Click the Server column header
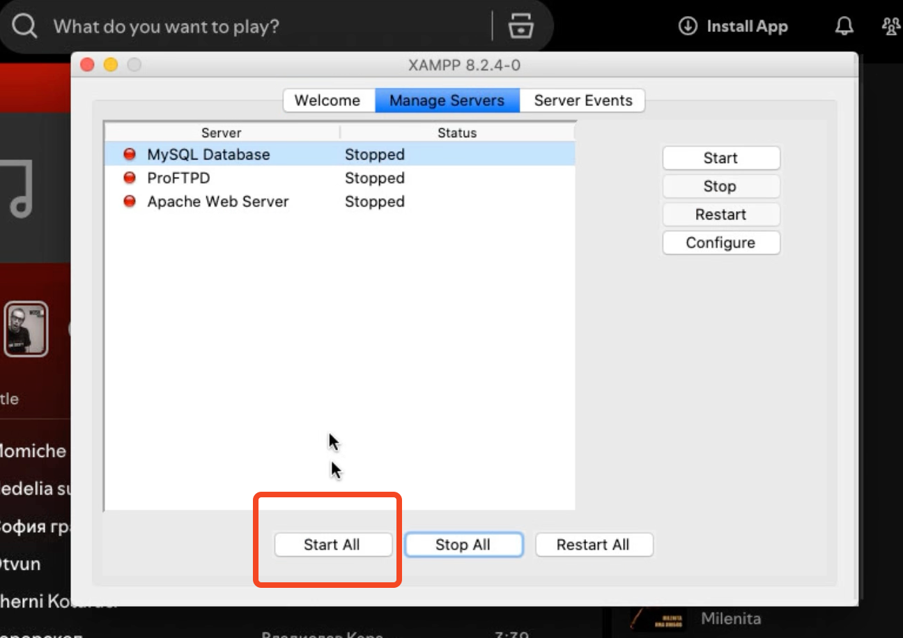 click(222, 132)
